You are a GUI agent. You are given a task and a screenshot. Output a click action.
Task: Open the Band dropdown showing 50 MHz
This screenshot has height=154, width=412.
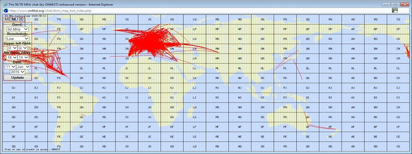pyautogui.click(x=18, y=30)
